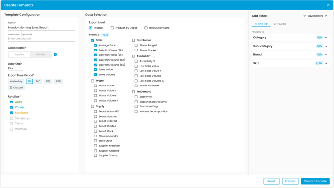Check the Availability % metric
This screenshot has height=188, width=334.
pyautogui.click(x=136, y=61)
